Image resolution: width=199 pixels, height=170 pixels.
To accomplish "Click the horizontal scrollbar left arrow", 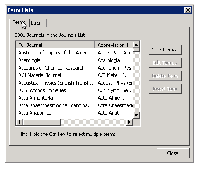I will (19, 122).
